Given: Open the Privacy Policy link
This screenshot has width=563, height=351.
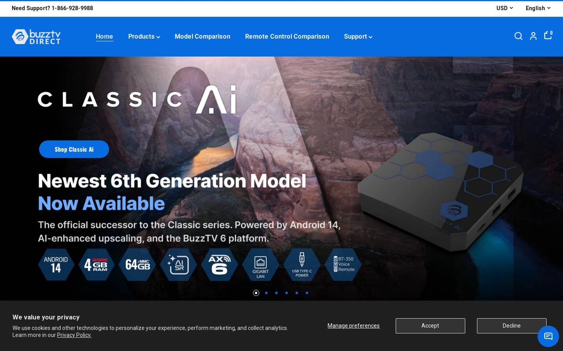Looking at the screenshot, I should pos(74,335).
